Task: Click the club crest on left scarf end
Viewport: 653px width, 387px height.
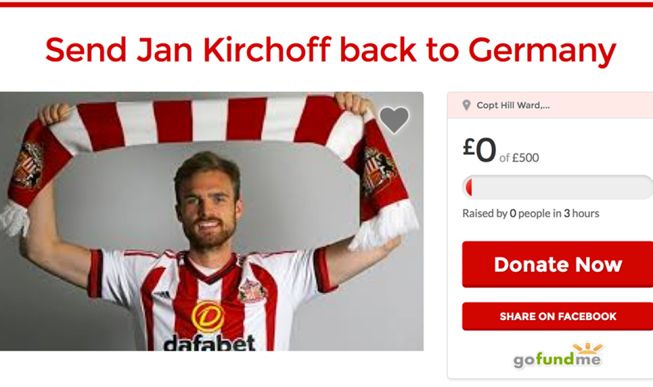Action: pyautogui.click(x=28, y=165)
